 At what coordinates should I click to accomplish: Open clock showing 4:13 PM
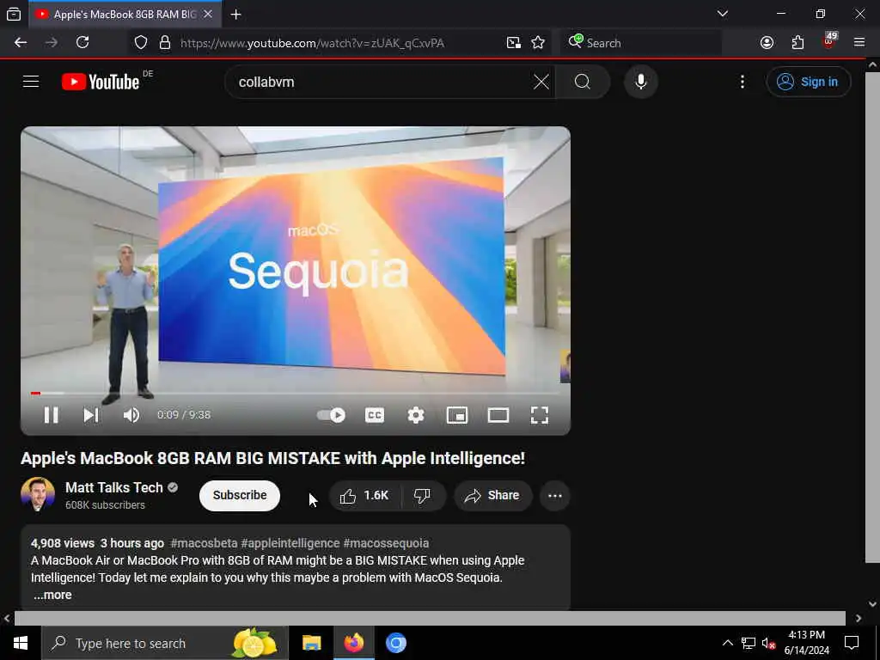806,643
